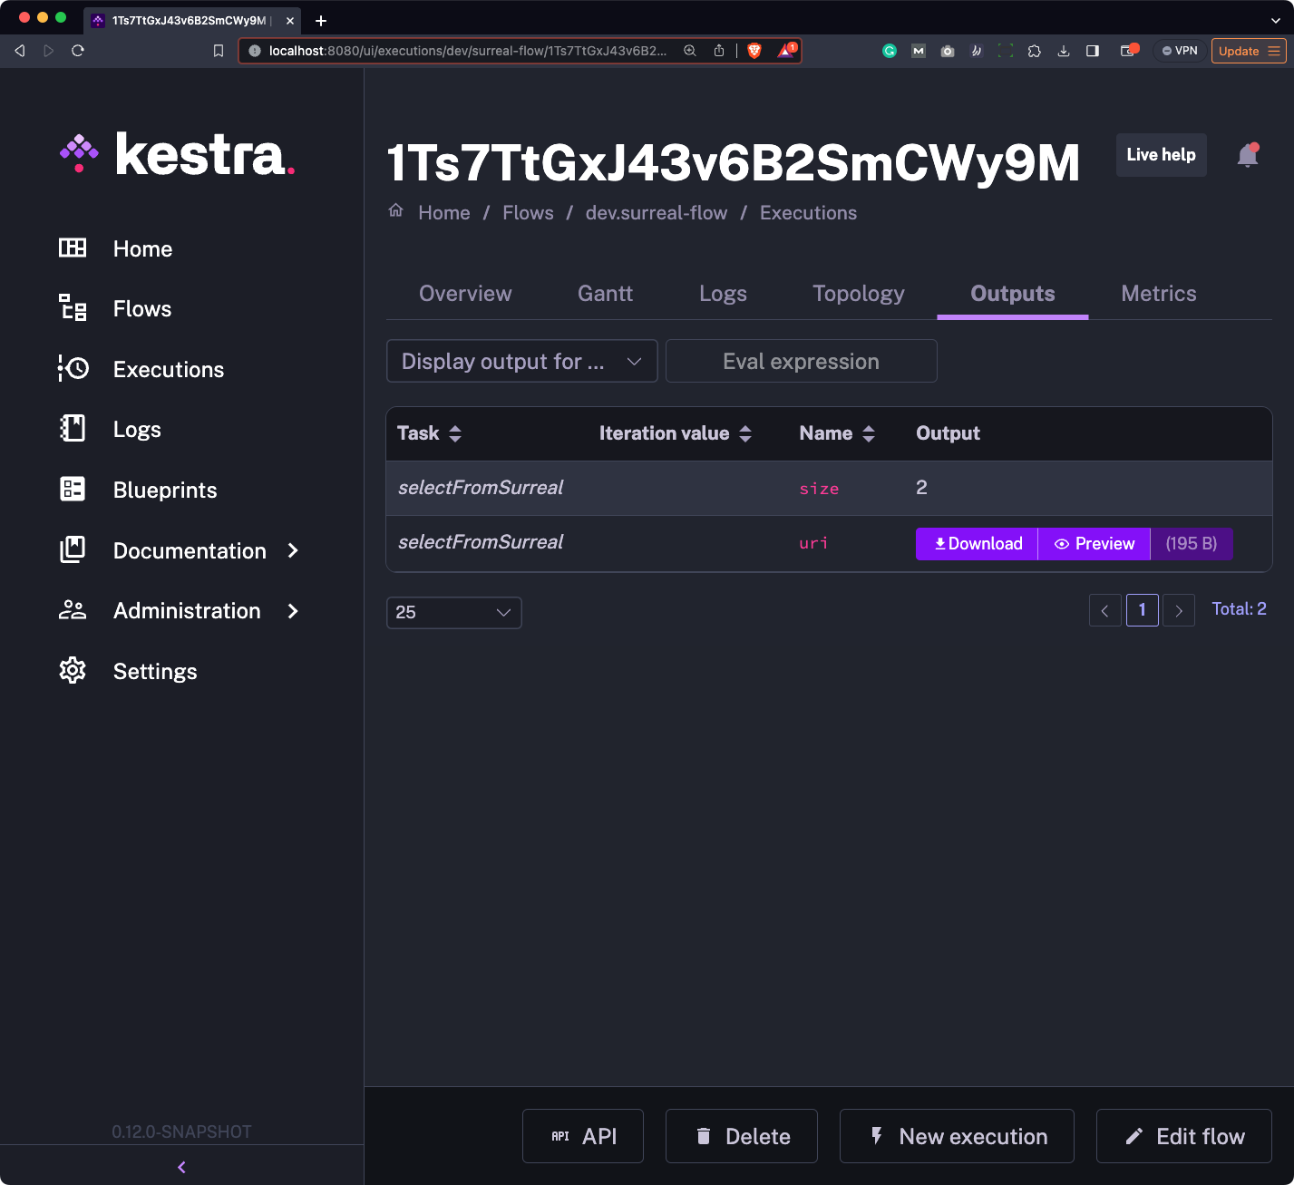Click the Settings gear icon
Viewport: 1294px width, 1185px height.
[x=73, y=671]
